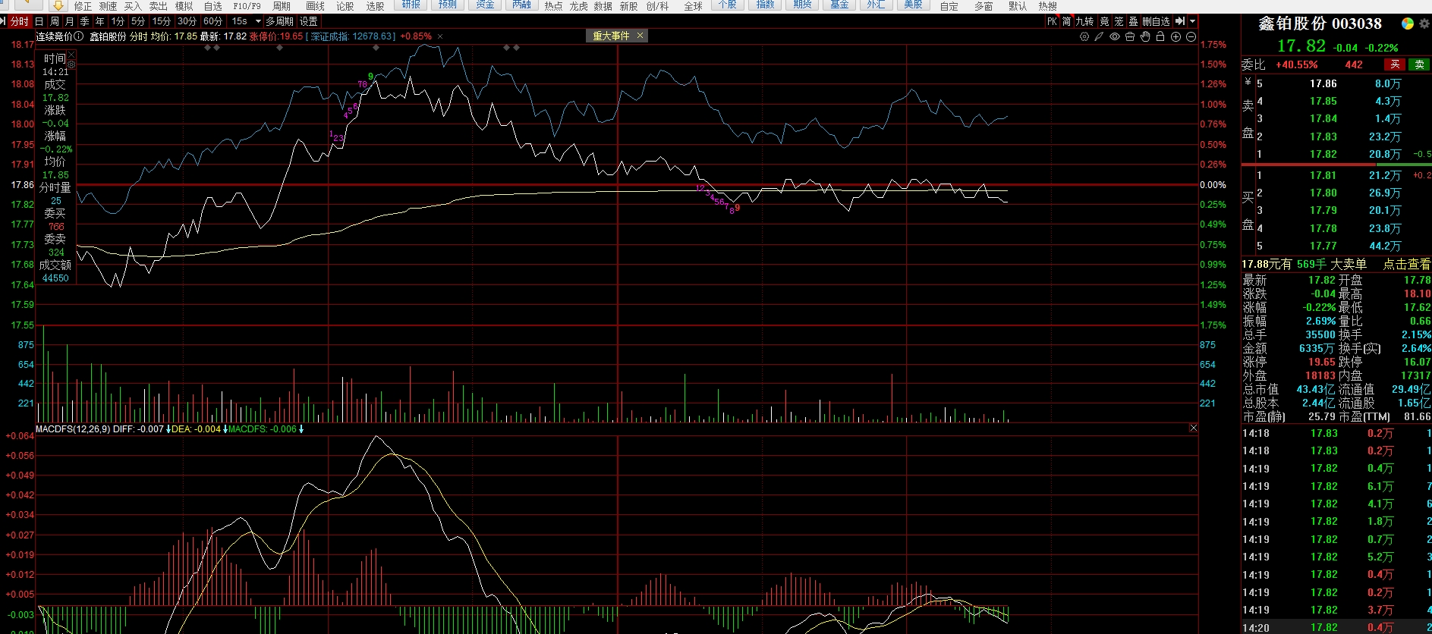1432x634 pixels.
Task: Click the 测速 toolbar item
Action: 108,6
